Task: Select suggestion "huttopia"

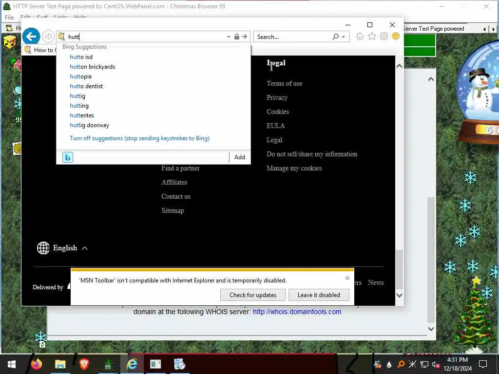Action: pyautogui.click(x=80, y=76)
